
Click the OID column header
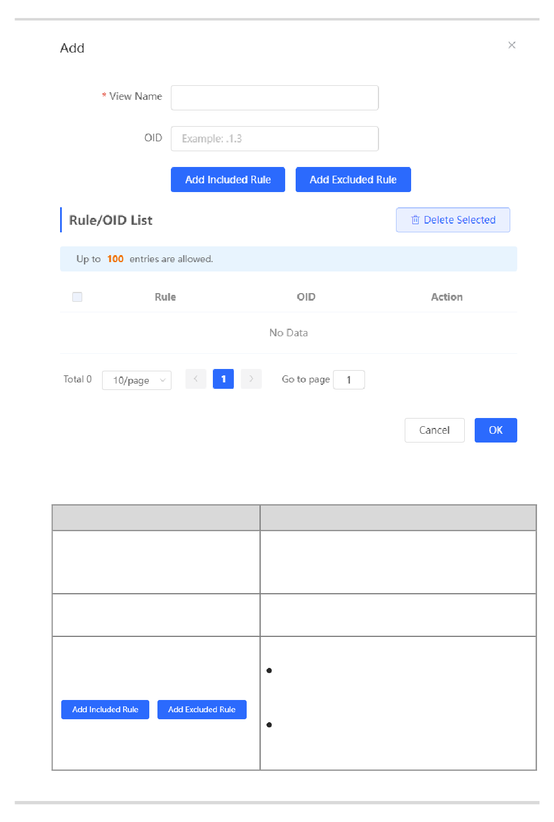click(x=306, y=297)
